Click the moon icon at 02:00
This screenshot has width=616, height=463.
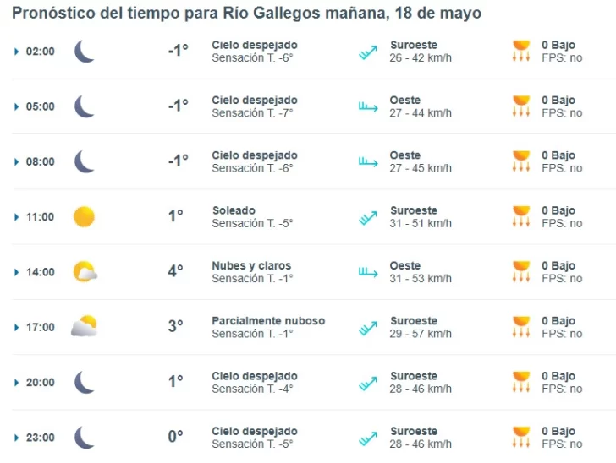coord(84,52)
